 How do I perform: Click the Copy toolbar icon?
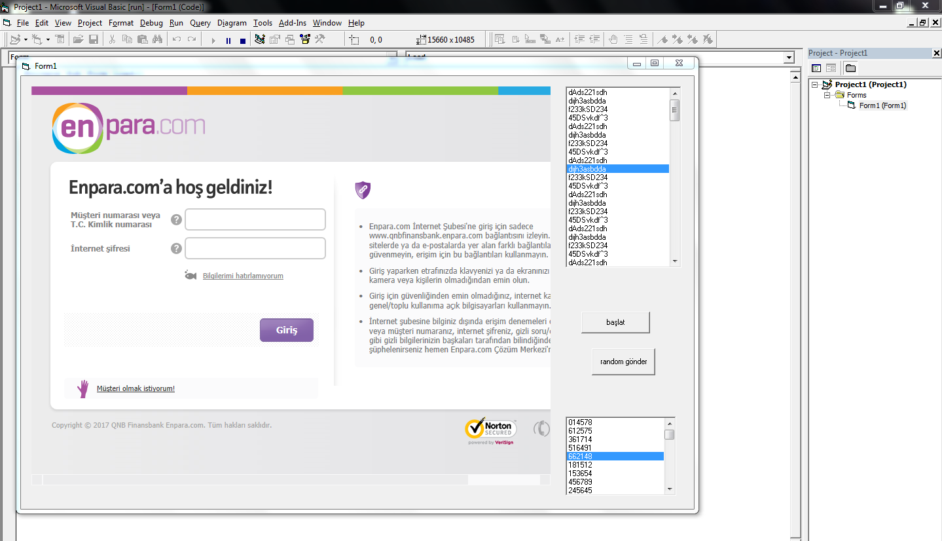[127, 39]
